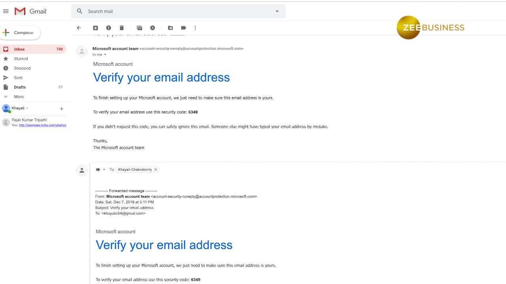Viewport: 506px width, 284px height.
Task: Open more email options (three dots)
Action: coord(195,28)
